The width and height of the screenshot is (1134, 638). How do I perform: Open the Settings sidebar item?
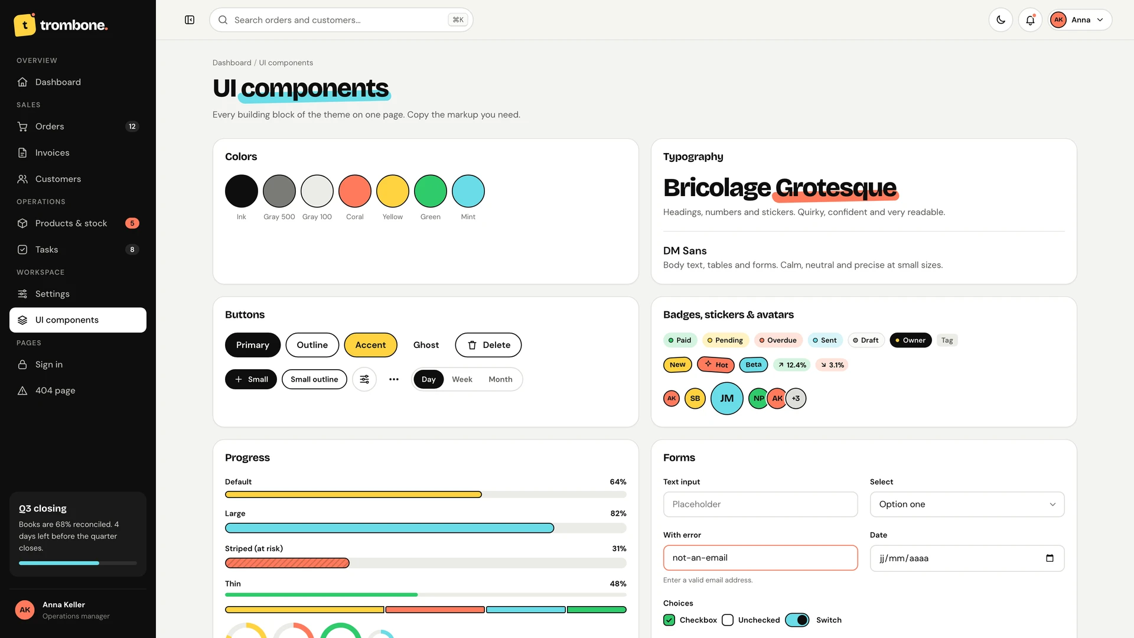click(x=78, y=294)
